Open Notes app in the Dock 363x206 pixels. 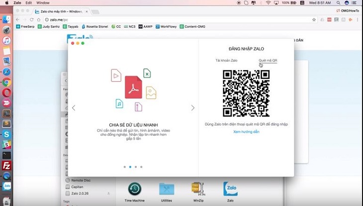coord(6,51)
